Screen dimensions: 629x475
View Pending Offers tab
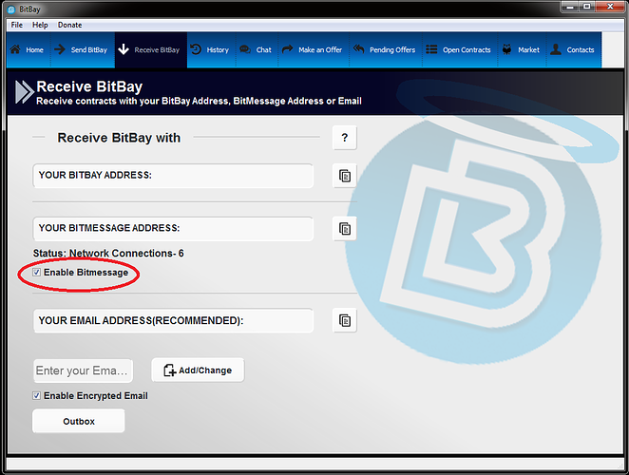point(386,50)
